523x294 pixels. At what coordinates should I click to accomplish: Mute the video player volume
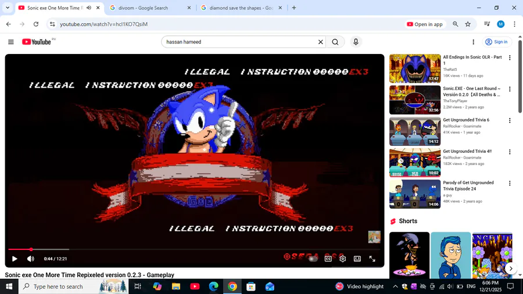pyautogui.click(x=30, y=259)
